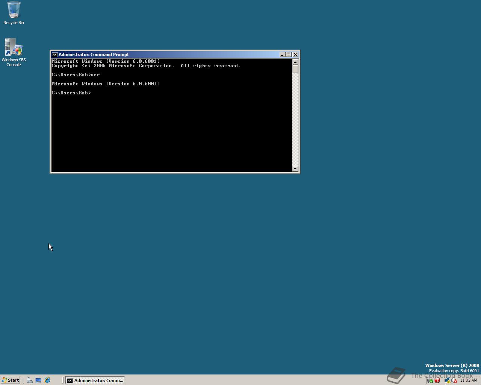Launch Internet Explorer from Quick Launch
Image resolution: width=481 pixels, height=385 pixels.
click(47, 380)
